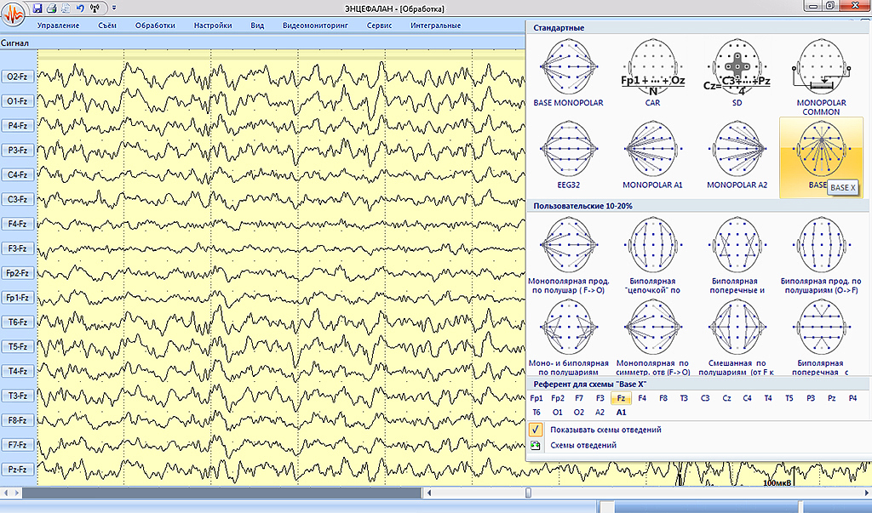The image size is (872, 513).
Task: Open the Управление menu
Action: 59,25
